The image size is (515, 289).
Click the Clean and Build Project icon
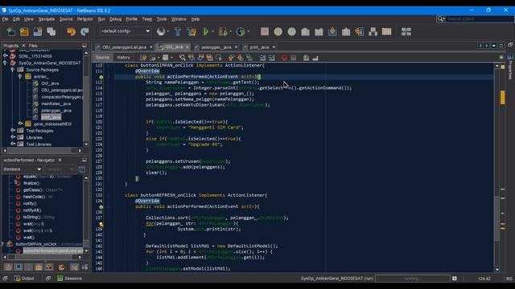point(192,31)
